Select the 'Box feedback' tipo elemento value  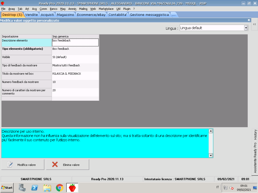[75, 51]
